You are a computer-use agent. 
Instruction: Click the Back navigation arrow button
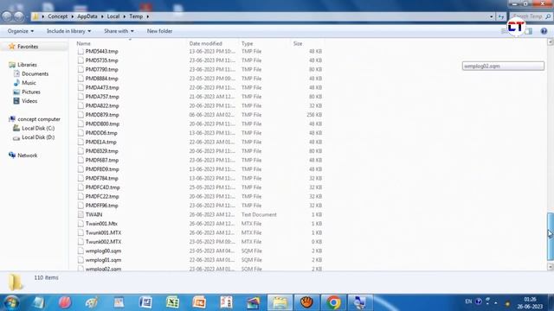pos(7,16)
